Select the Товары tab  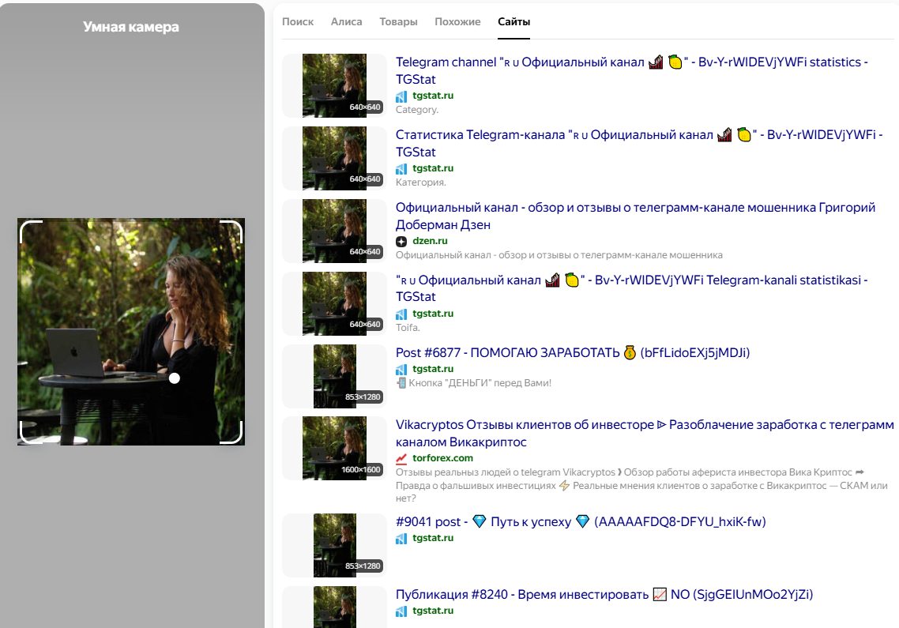click(x=398, y=22)
